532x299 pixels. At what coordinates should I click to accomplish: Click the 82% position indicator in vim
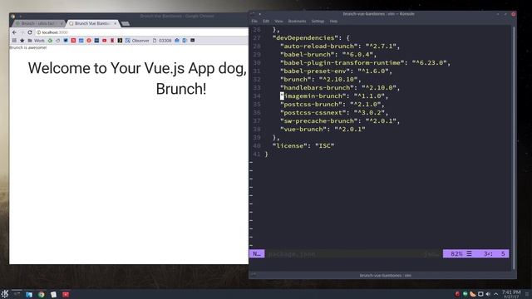[x=456, y=253]
